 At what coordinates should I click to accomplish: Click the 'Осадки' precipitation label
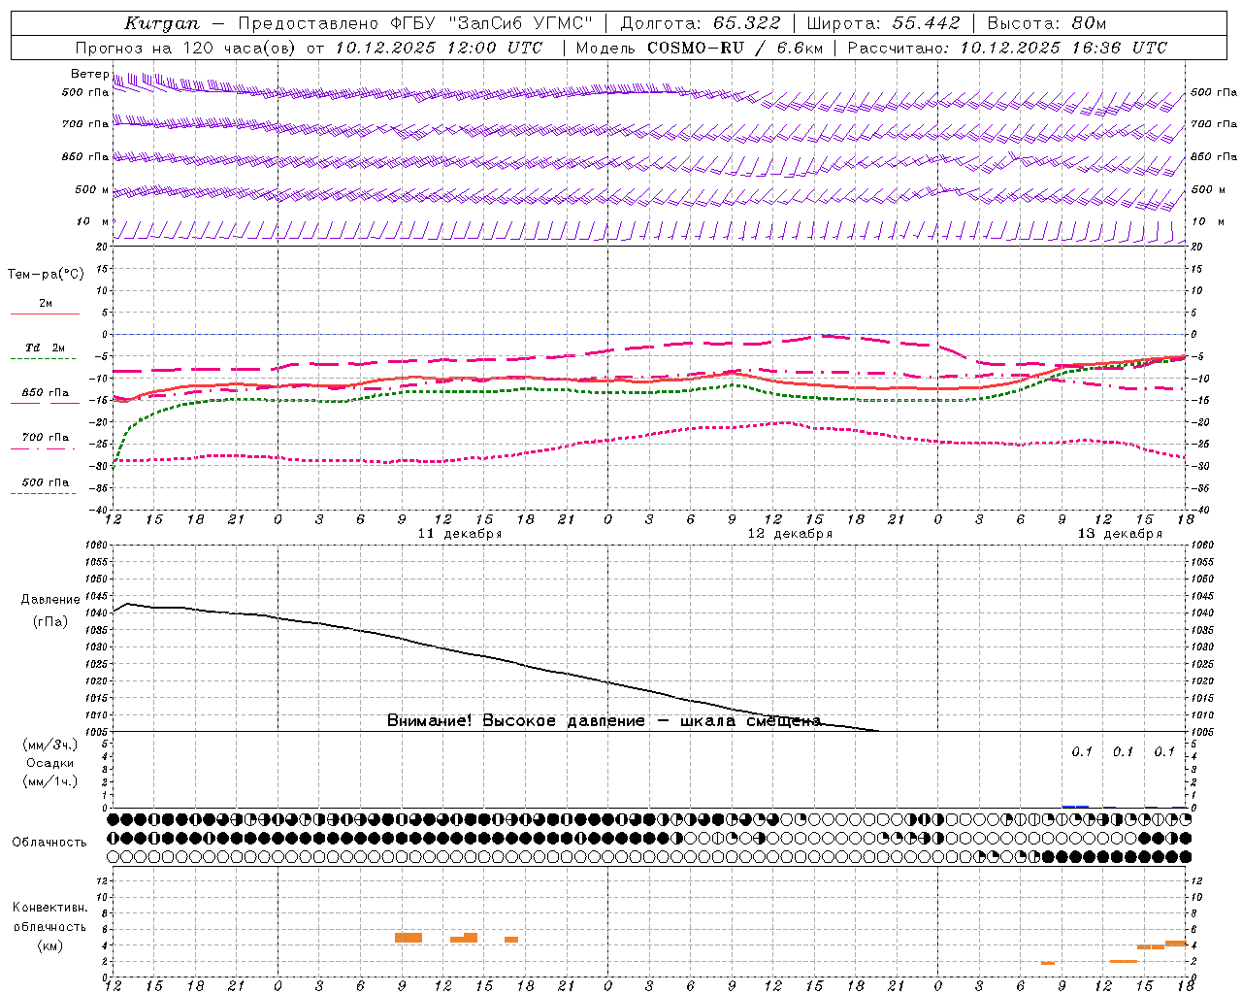click(50, 763)
